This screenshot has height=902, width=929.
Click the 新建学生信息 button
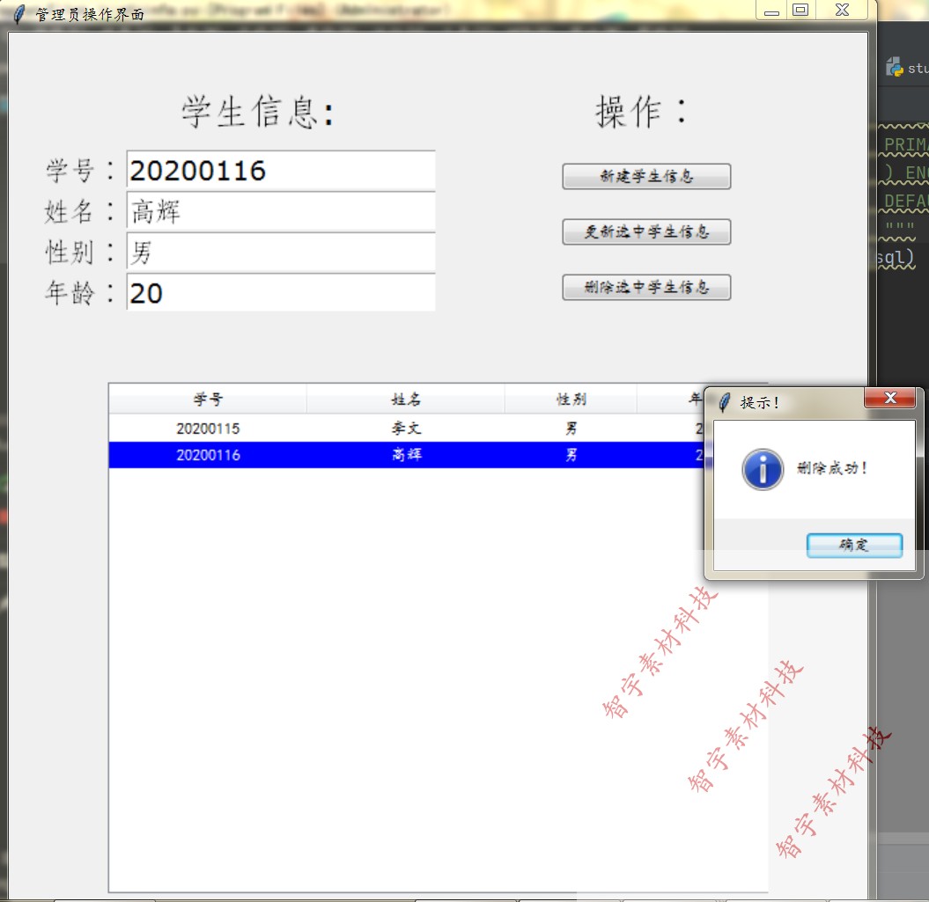tap(645, 177)
